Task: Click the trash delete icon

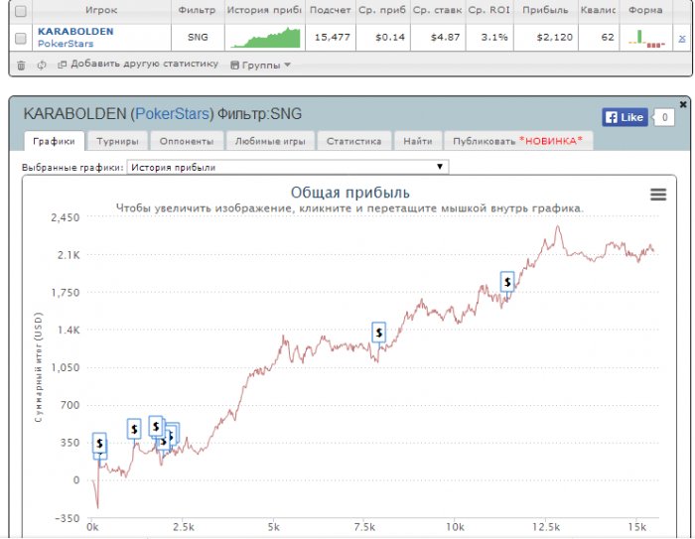Action: (21, 66)
